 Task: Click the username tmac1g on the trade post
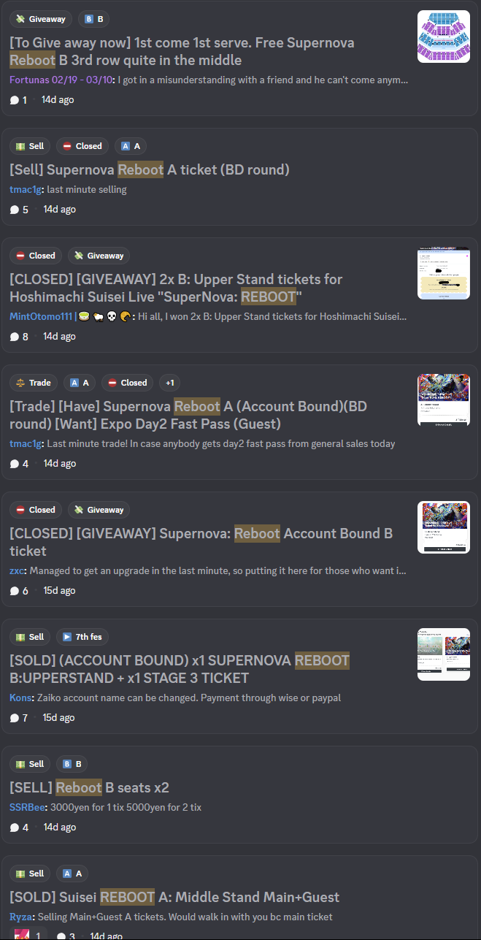click(26, 443)
